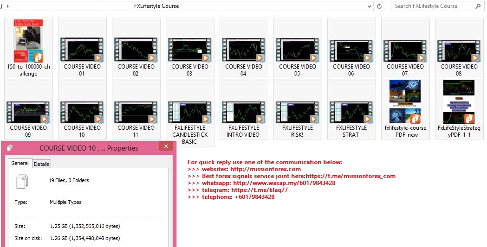Image resolution: width=487 pixels, height=247 pixels.
Task: Click the Size on disk value 1.26 GB
Action: 85,238
